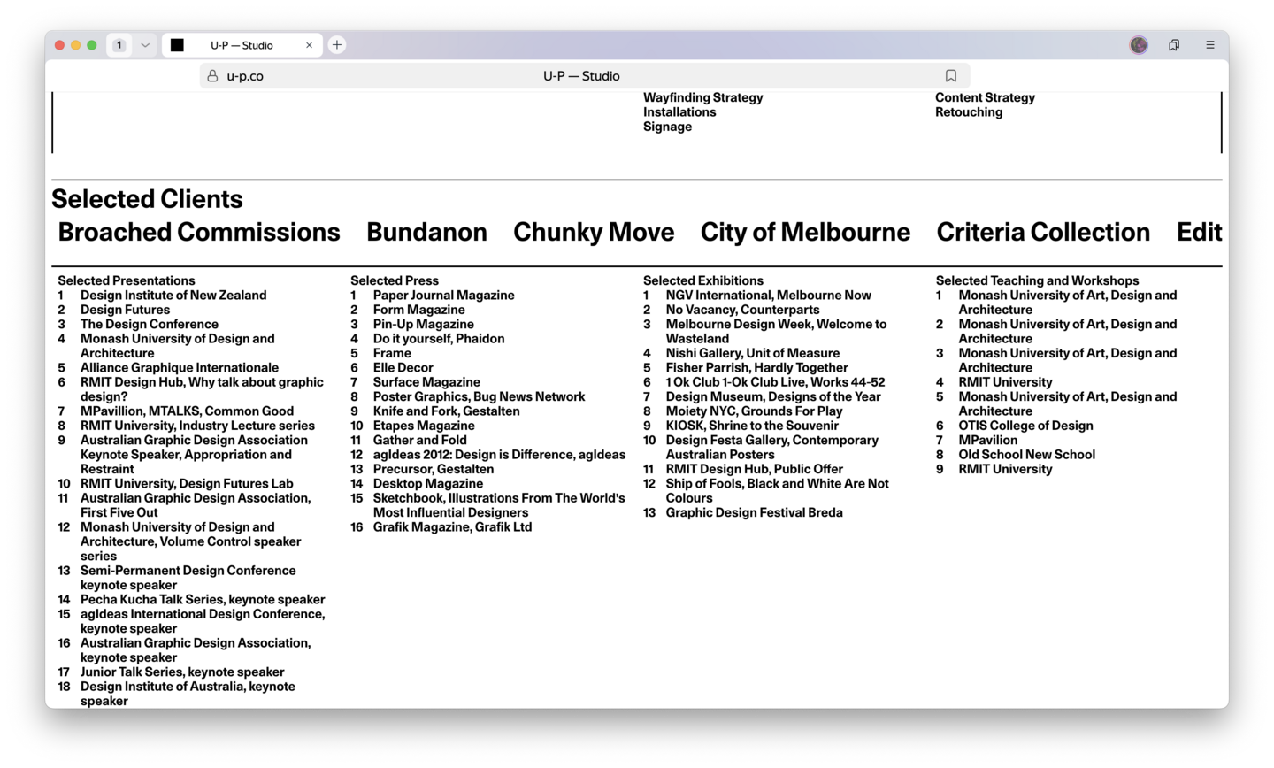The height and width of the screenshot is (768, 1274).
Task: Click the Chunky Move client name
Action: click(594, 232)
